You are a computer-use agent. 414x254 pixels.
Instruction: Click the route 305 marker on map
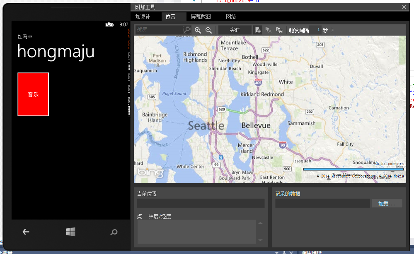152,97
